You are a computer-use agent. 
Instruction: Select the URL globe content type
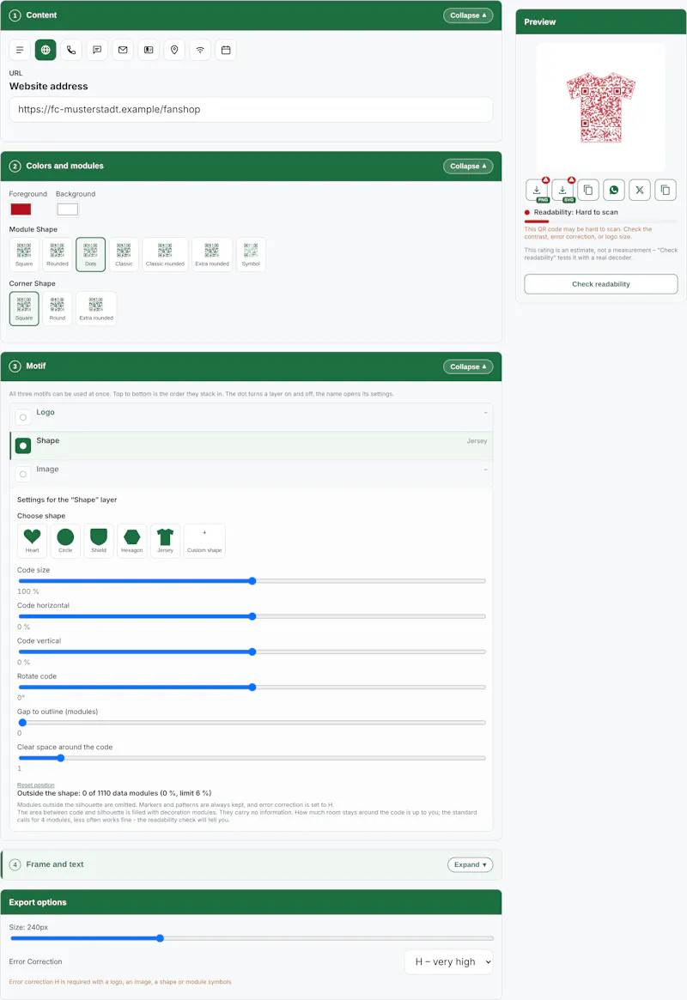click(x=46, y=50)
